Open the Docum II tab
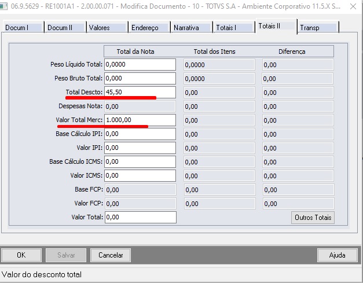363x283 pixels. 65,28
